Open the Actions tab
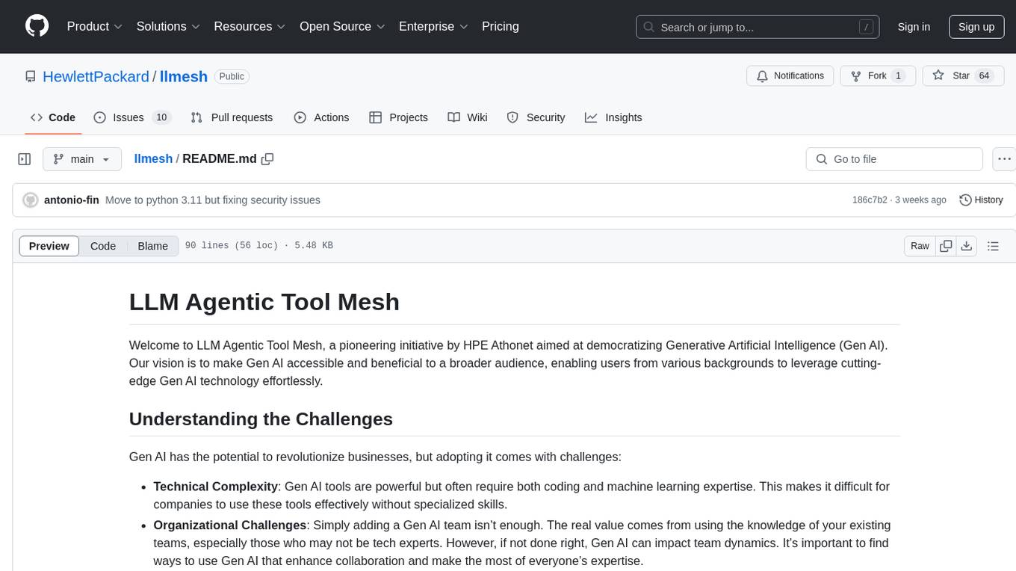Image resolution: width=1016 pixels, height=571 pixels. 321,117
